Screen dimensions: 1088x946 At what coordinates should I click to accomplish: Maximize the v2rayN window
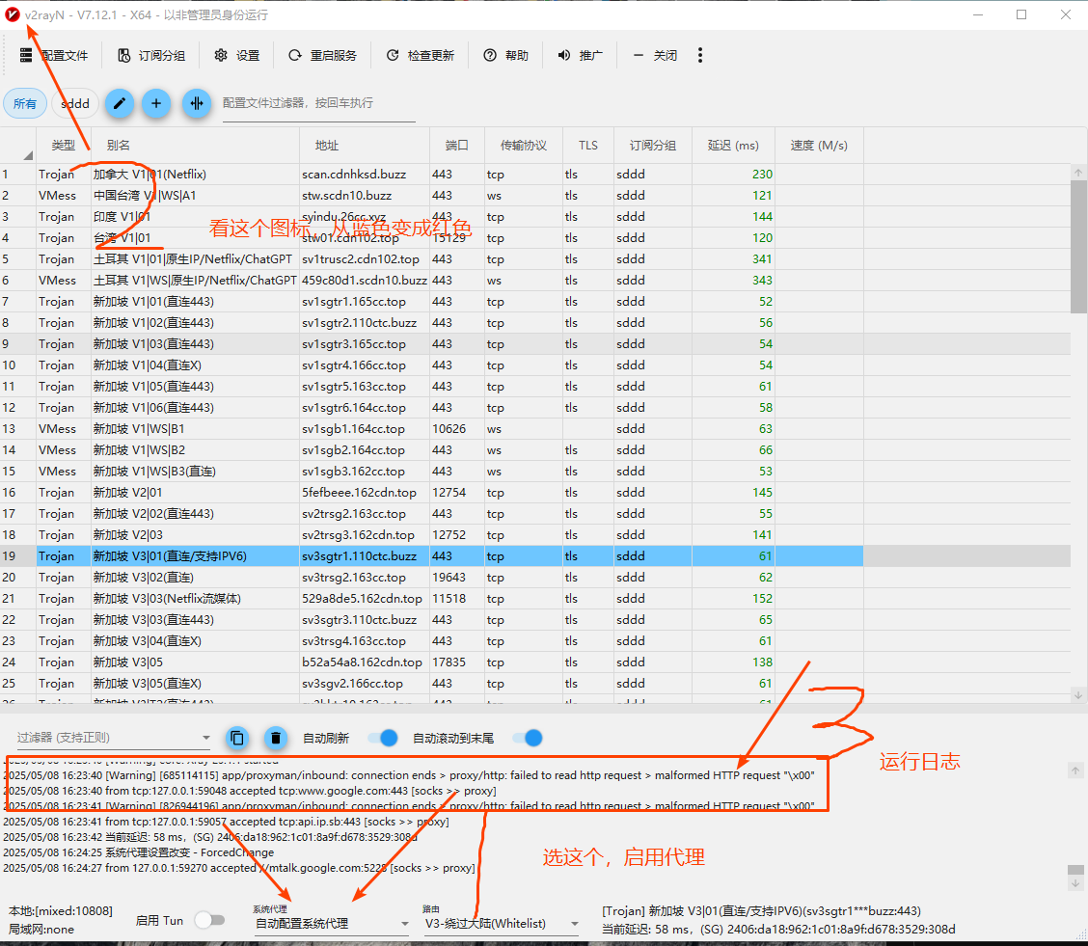tap(1021, 14)
